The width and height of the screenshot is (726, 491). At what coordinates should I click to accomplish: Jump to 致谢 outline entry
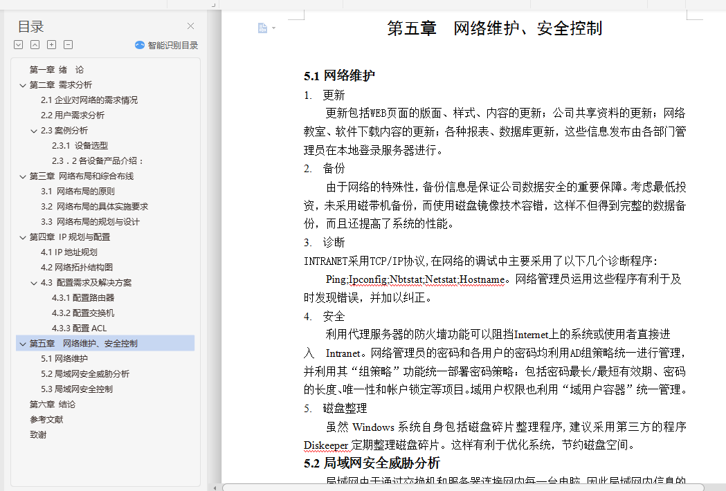[38, 435]
